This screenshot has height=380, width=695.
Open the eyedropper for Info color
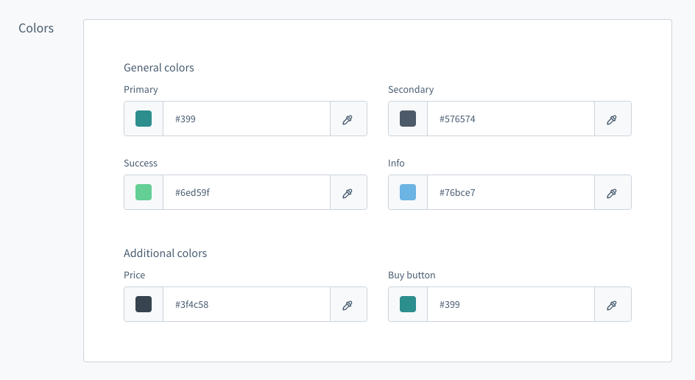pyautogui.click(x=612, y=193)
